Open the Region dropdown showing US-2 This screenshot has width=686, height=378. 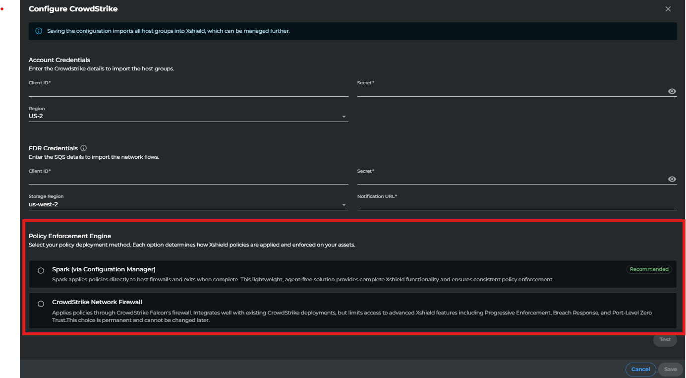pos(188,117)
